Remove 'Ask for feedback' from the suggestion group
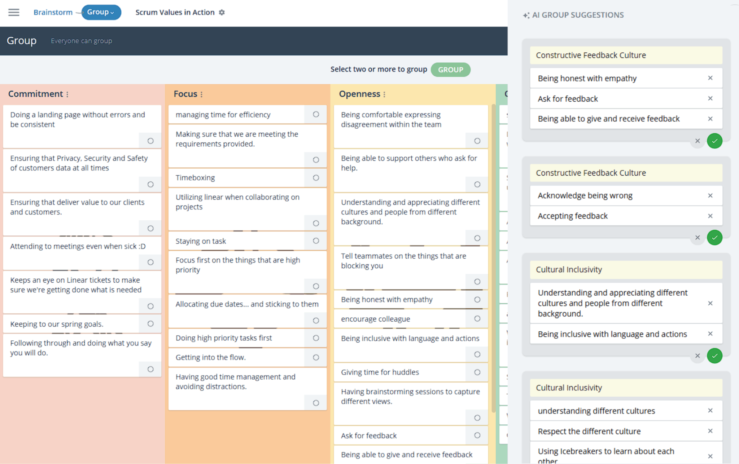The height and width of the screenshot is (464, 739). coord(710,98)
